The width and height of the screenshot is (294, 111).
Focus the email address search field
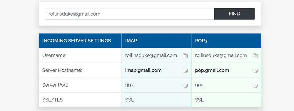click(130, 14)
